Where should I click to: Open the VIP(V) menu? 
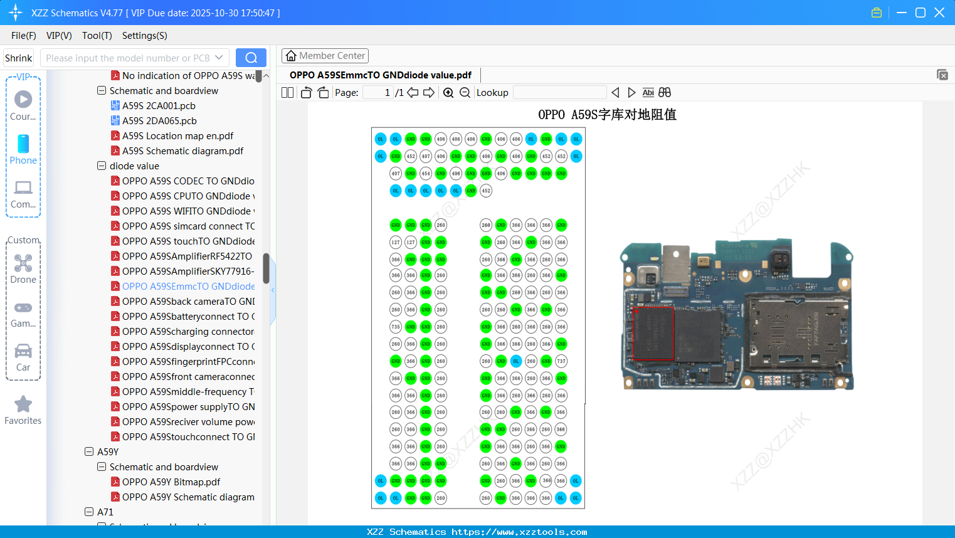58,36
